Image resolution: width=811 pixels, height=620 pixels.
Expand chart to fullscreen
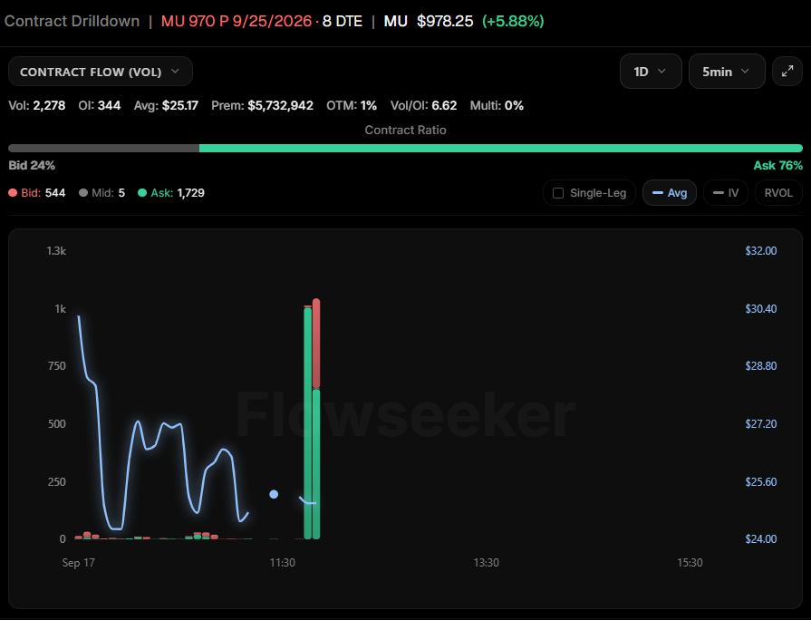[x=787, y=72]
